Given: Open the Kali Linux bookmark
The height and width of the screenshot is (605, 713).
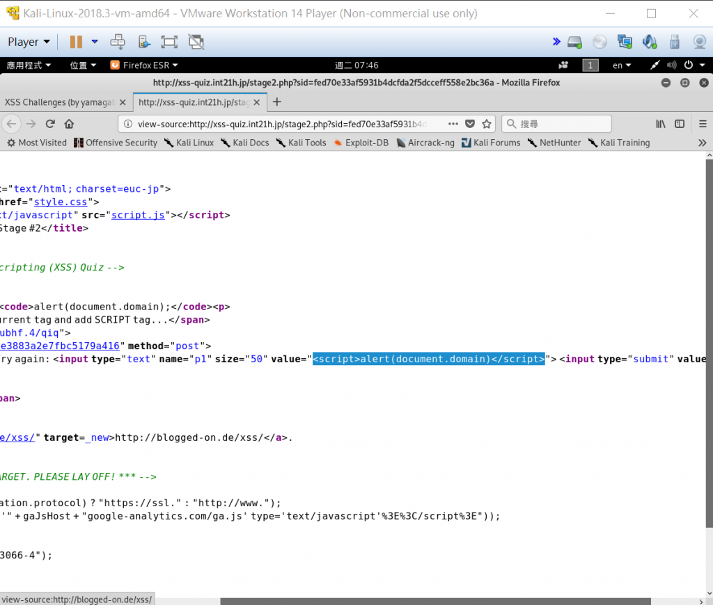Looking at the screenshot, I should 189,143.
